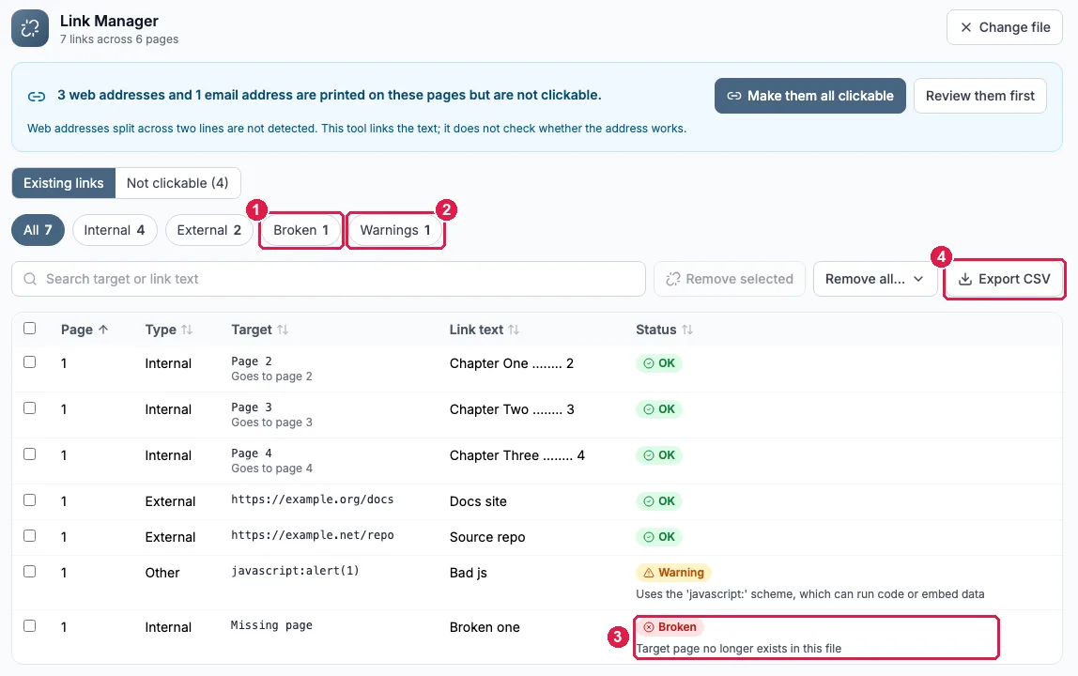Click the Type column header label

161,330
